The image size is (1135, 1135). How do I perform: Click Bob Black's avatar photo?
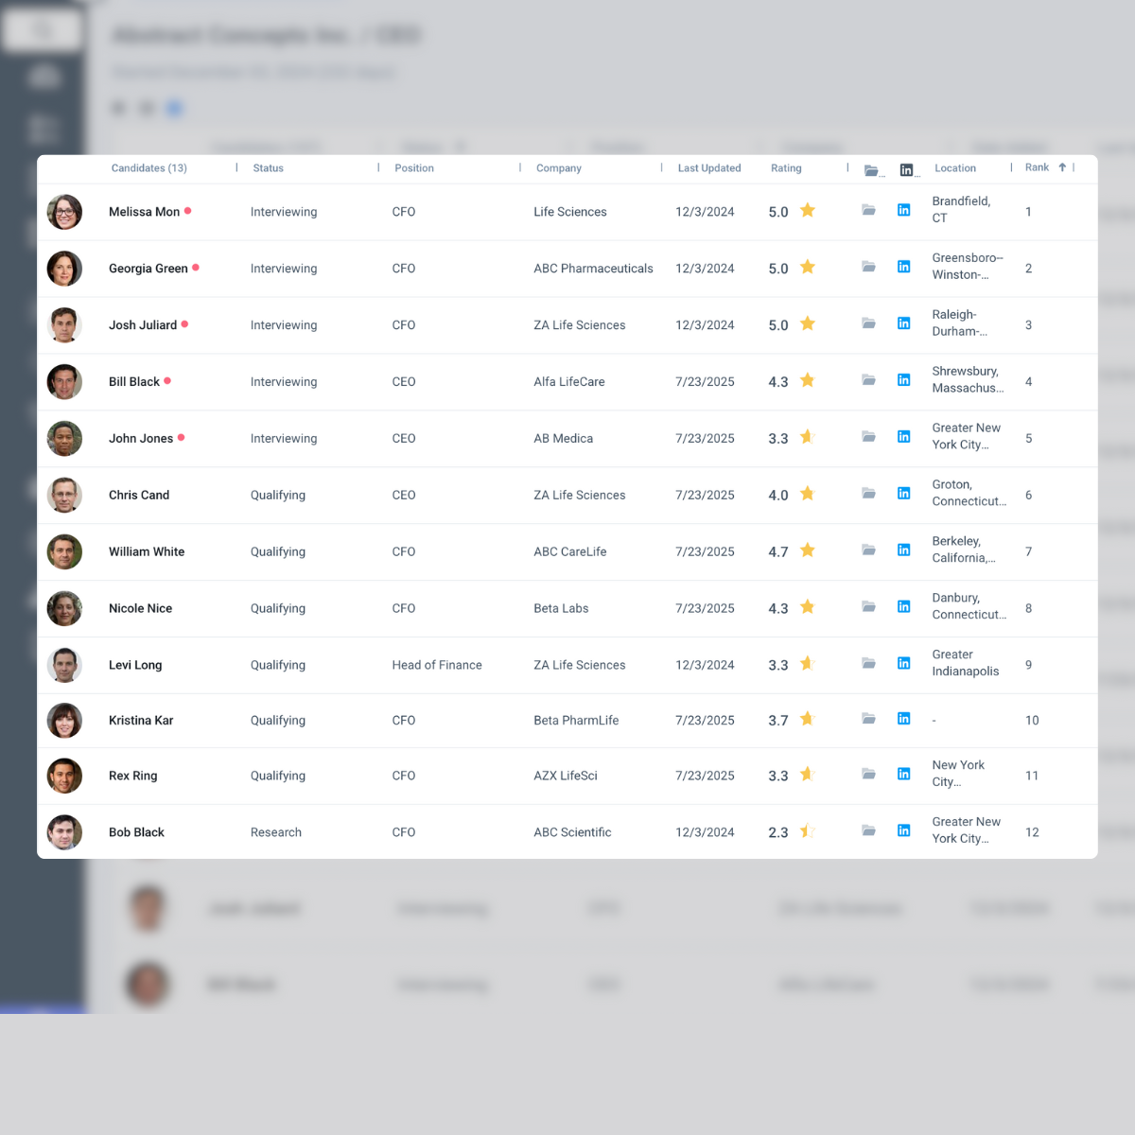click(64, 832)
